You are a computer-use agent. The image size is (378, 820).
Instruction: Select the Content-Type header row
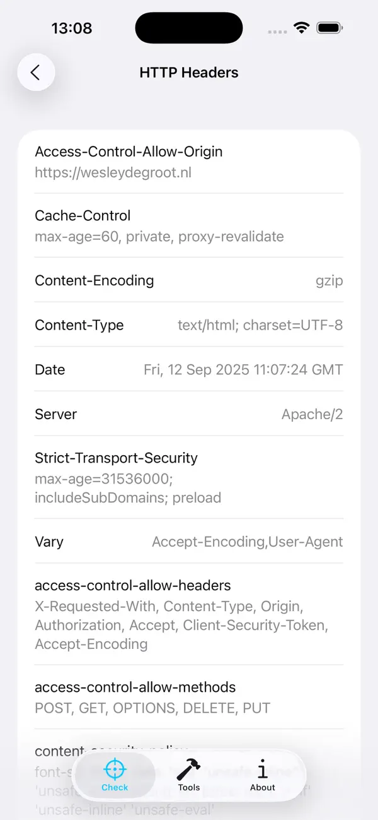coord(189,325)
